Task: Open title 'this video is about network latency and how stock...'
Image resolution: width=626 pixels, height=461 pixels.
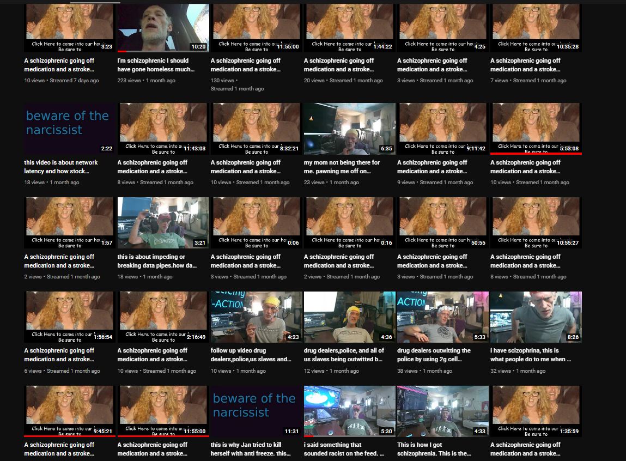Action: 60,167
